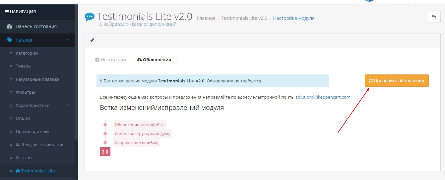Click Изменена структура модуля changelog entry
Screen dimensions: 445x180
click(x=143, y=134)
